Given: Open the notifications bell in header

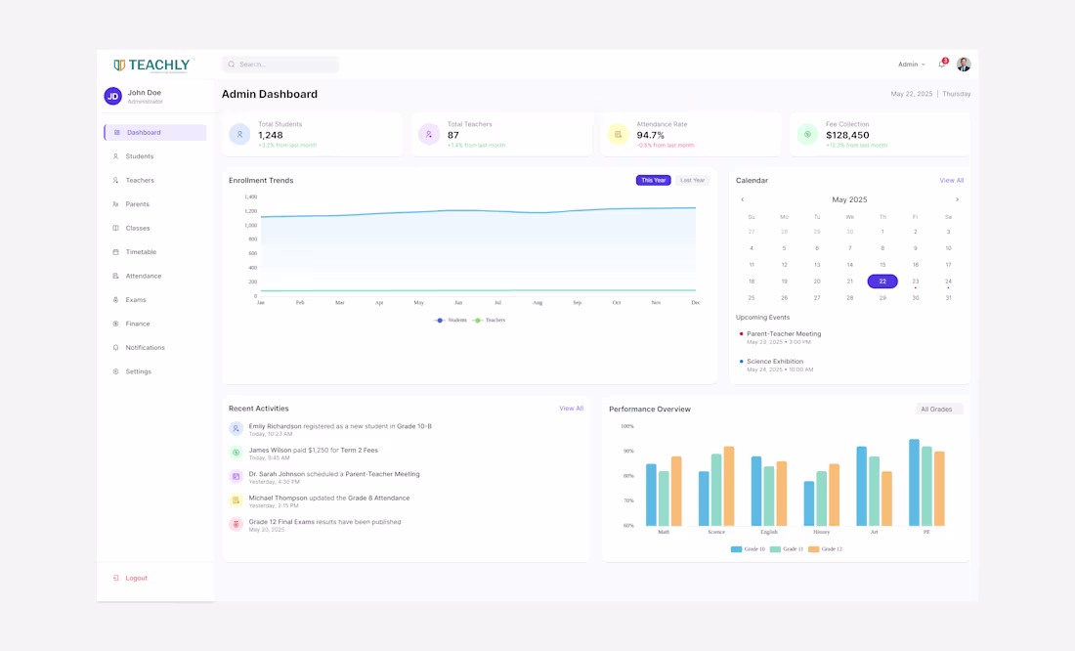Looking at the screenshot, I should (942, 65).
